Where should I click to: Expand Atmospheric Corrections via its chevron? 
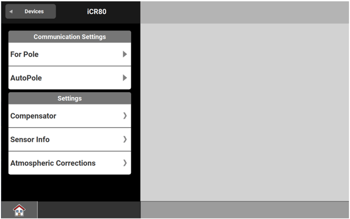(125, 163)
